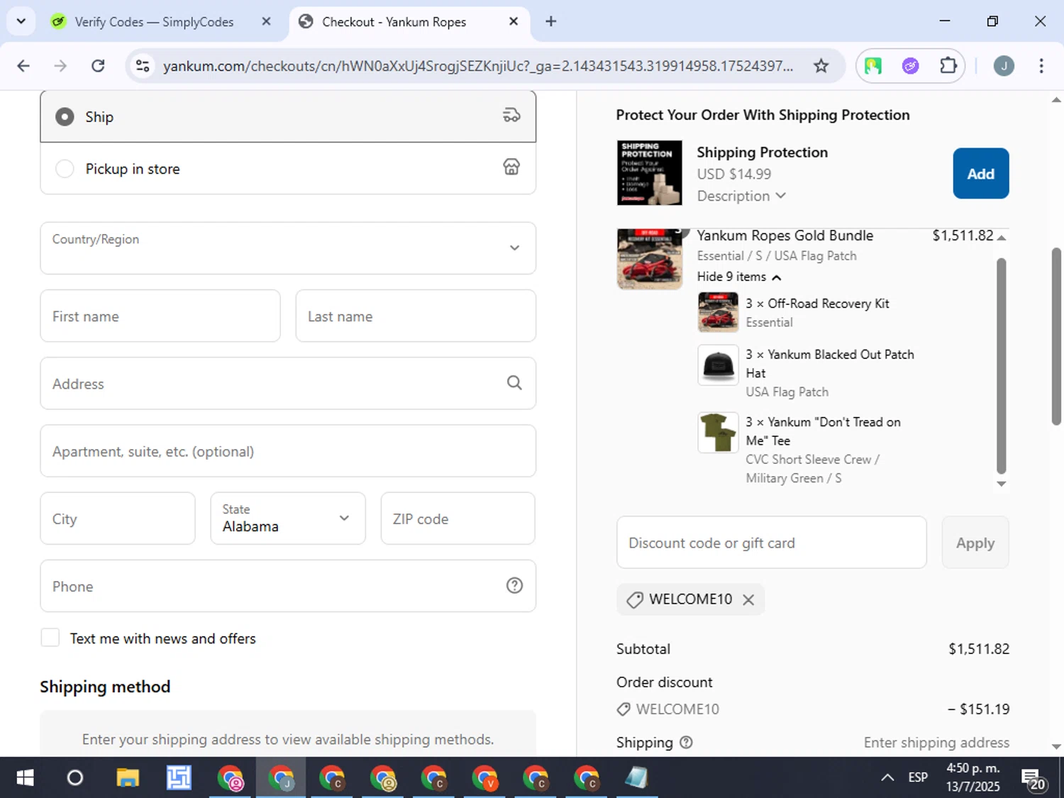Click the page vertical scrollbar thumb
Screen dimensions: 1064x798
(x=1056, y=336)
